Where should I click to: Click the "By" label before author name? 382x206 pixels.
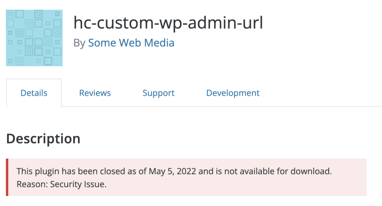point(79,43)
